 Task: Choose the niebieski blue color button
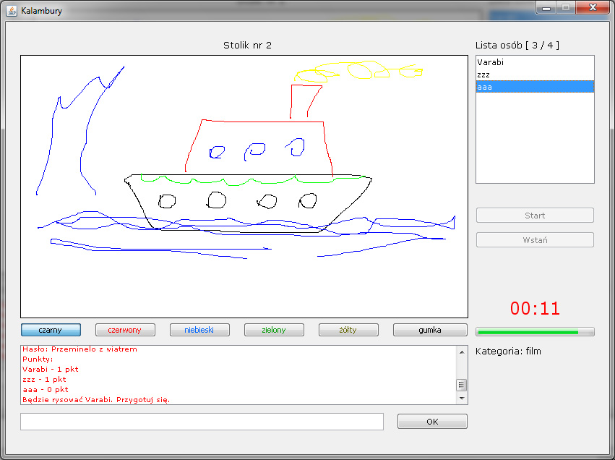pyautogui.click(x=199, y=330)
